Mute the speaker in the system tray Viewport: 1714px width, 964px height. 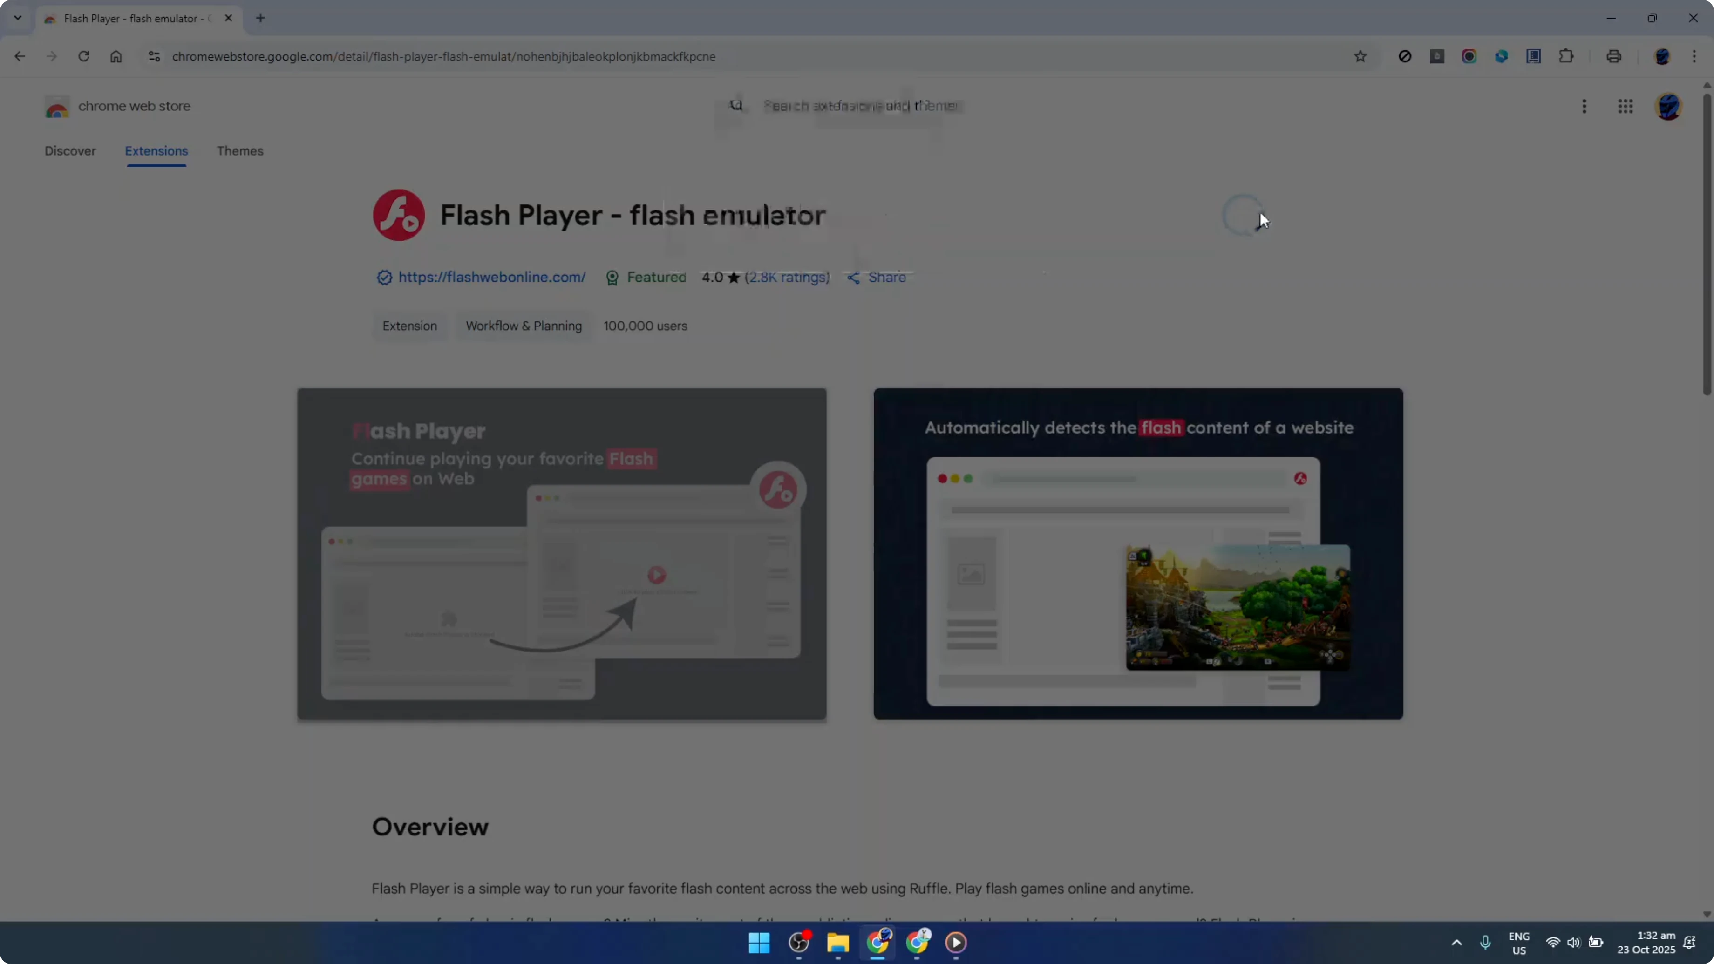click(1574, 943)
